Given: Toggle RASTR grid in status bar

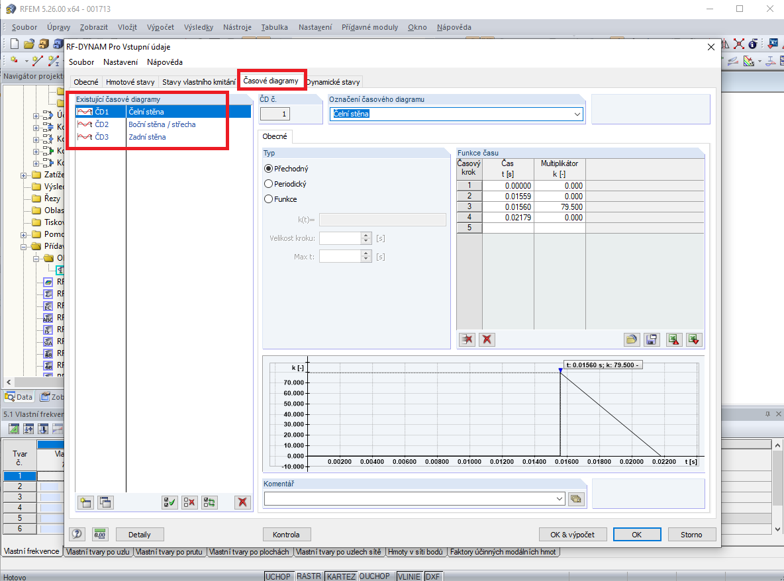Looking at the screenshot, I should click(309, 576).
